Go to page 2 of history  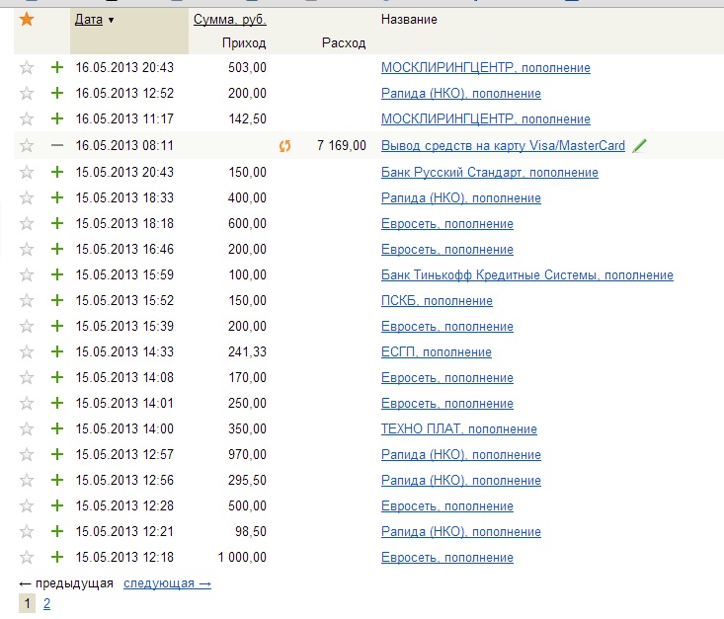pos(46,604)
